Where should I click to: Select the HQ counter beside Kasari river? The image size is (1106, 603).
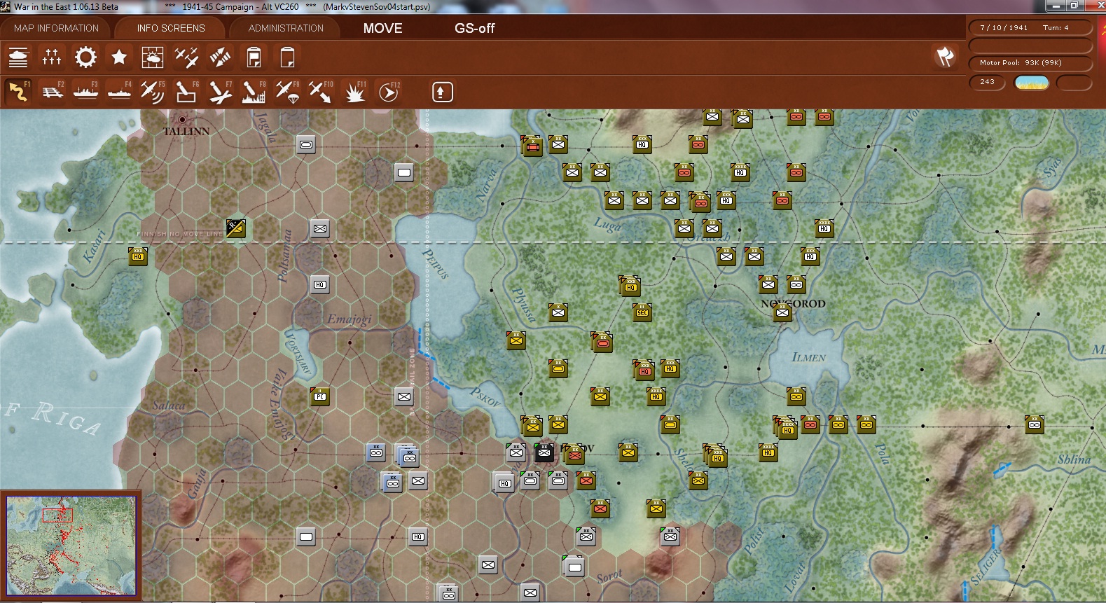click(138, 256)
